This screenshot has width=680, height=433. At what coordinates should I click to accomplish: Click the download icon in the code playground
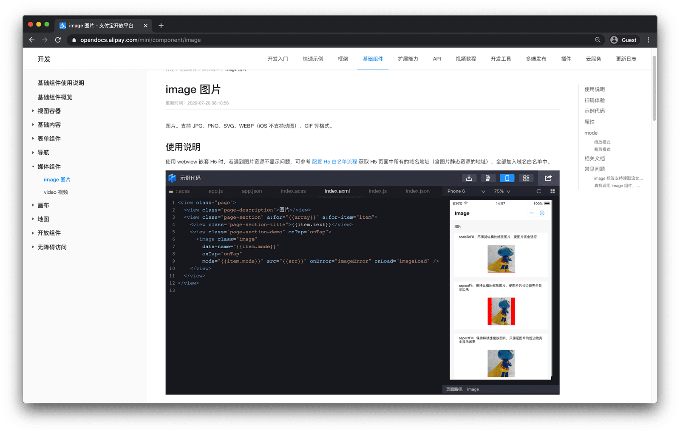click(469, 178)
